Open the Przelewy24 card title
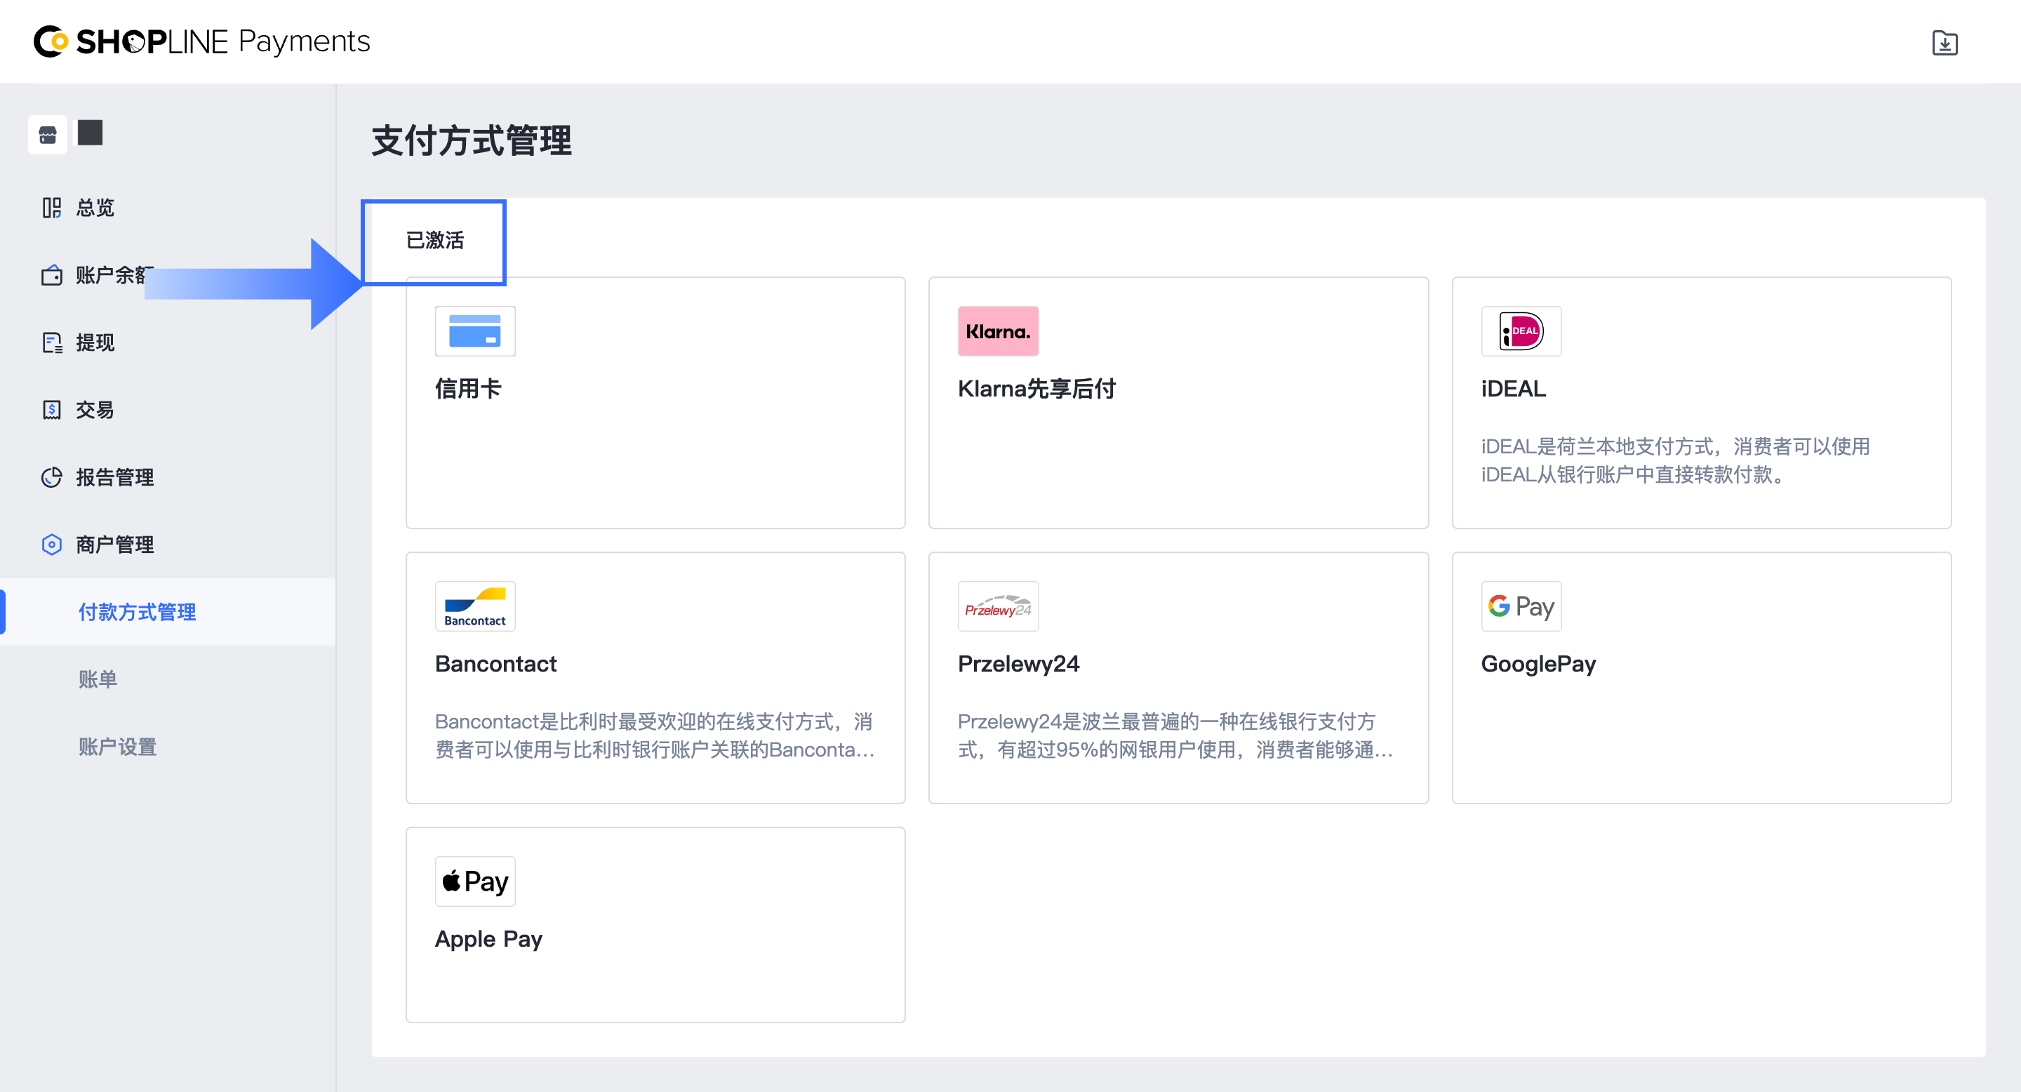The image size is (2021, 1092). coord(1018,665)
